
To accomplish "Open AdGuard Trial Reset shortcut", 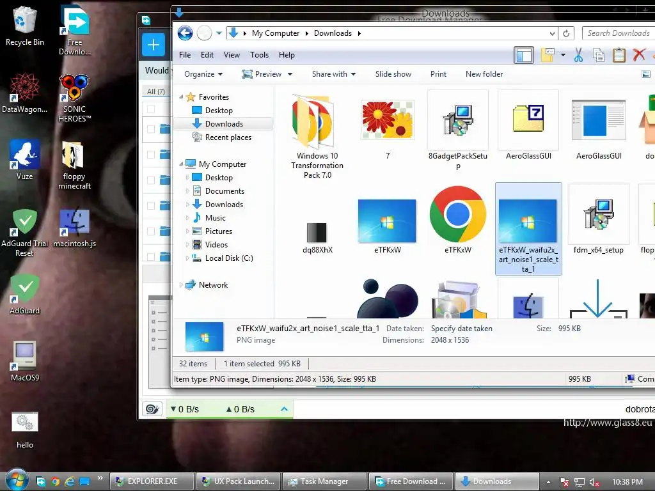I will pyautogui.click(x=25, y=232).
